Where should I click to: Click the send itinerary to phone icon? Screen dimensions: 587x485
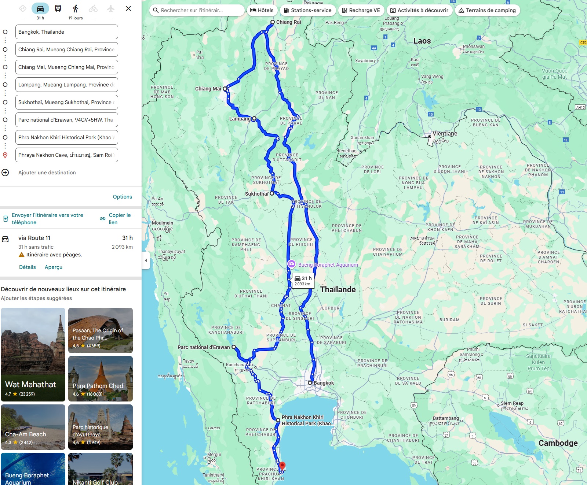pos(6,219)
